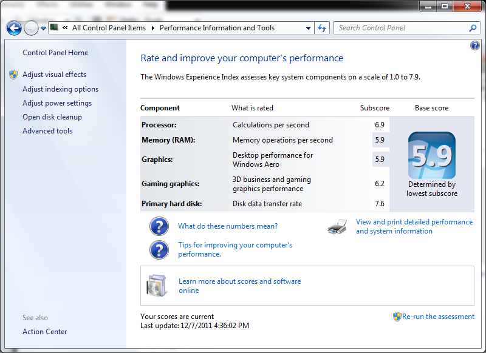Re-run the assessment

(x=438, y=317)
